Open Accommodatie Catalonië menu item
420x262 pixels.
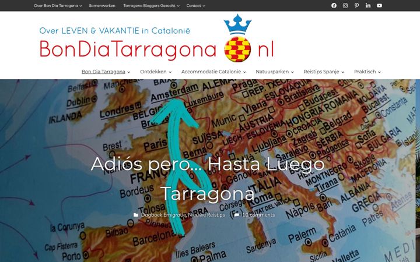[211, 72]
